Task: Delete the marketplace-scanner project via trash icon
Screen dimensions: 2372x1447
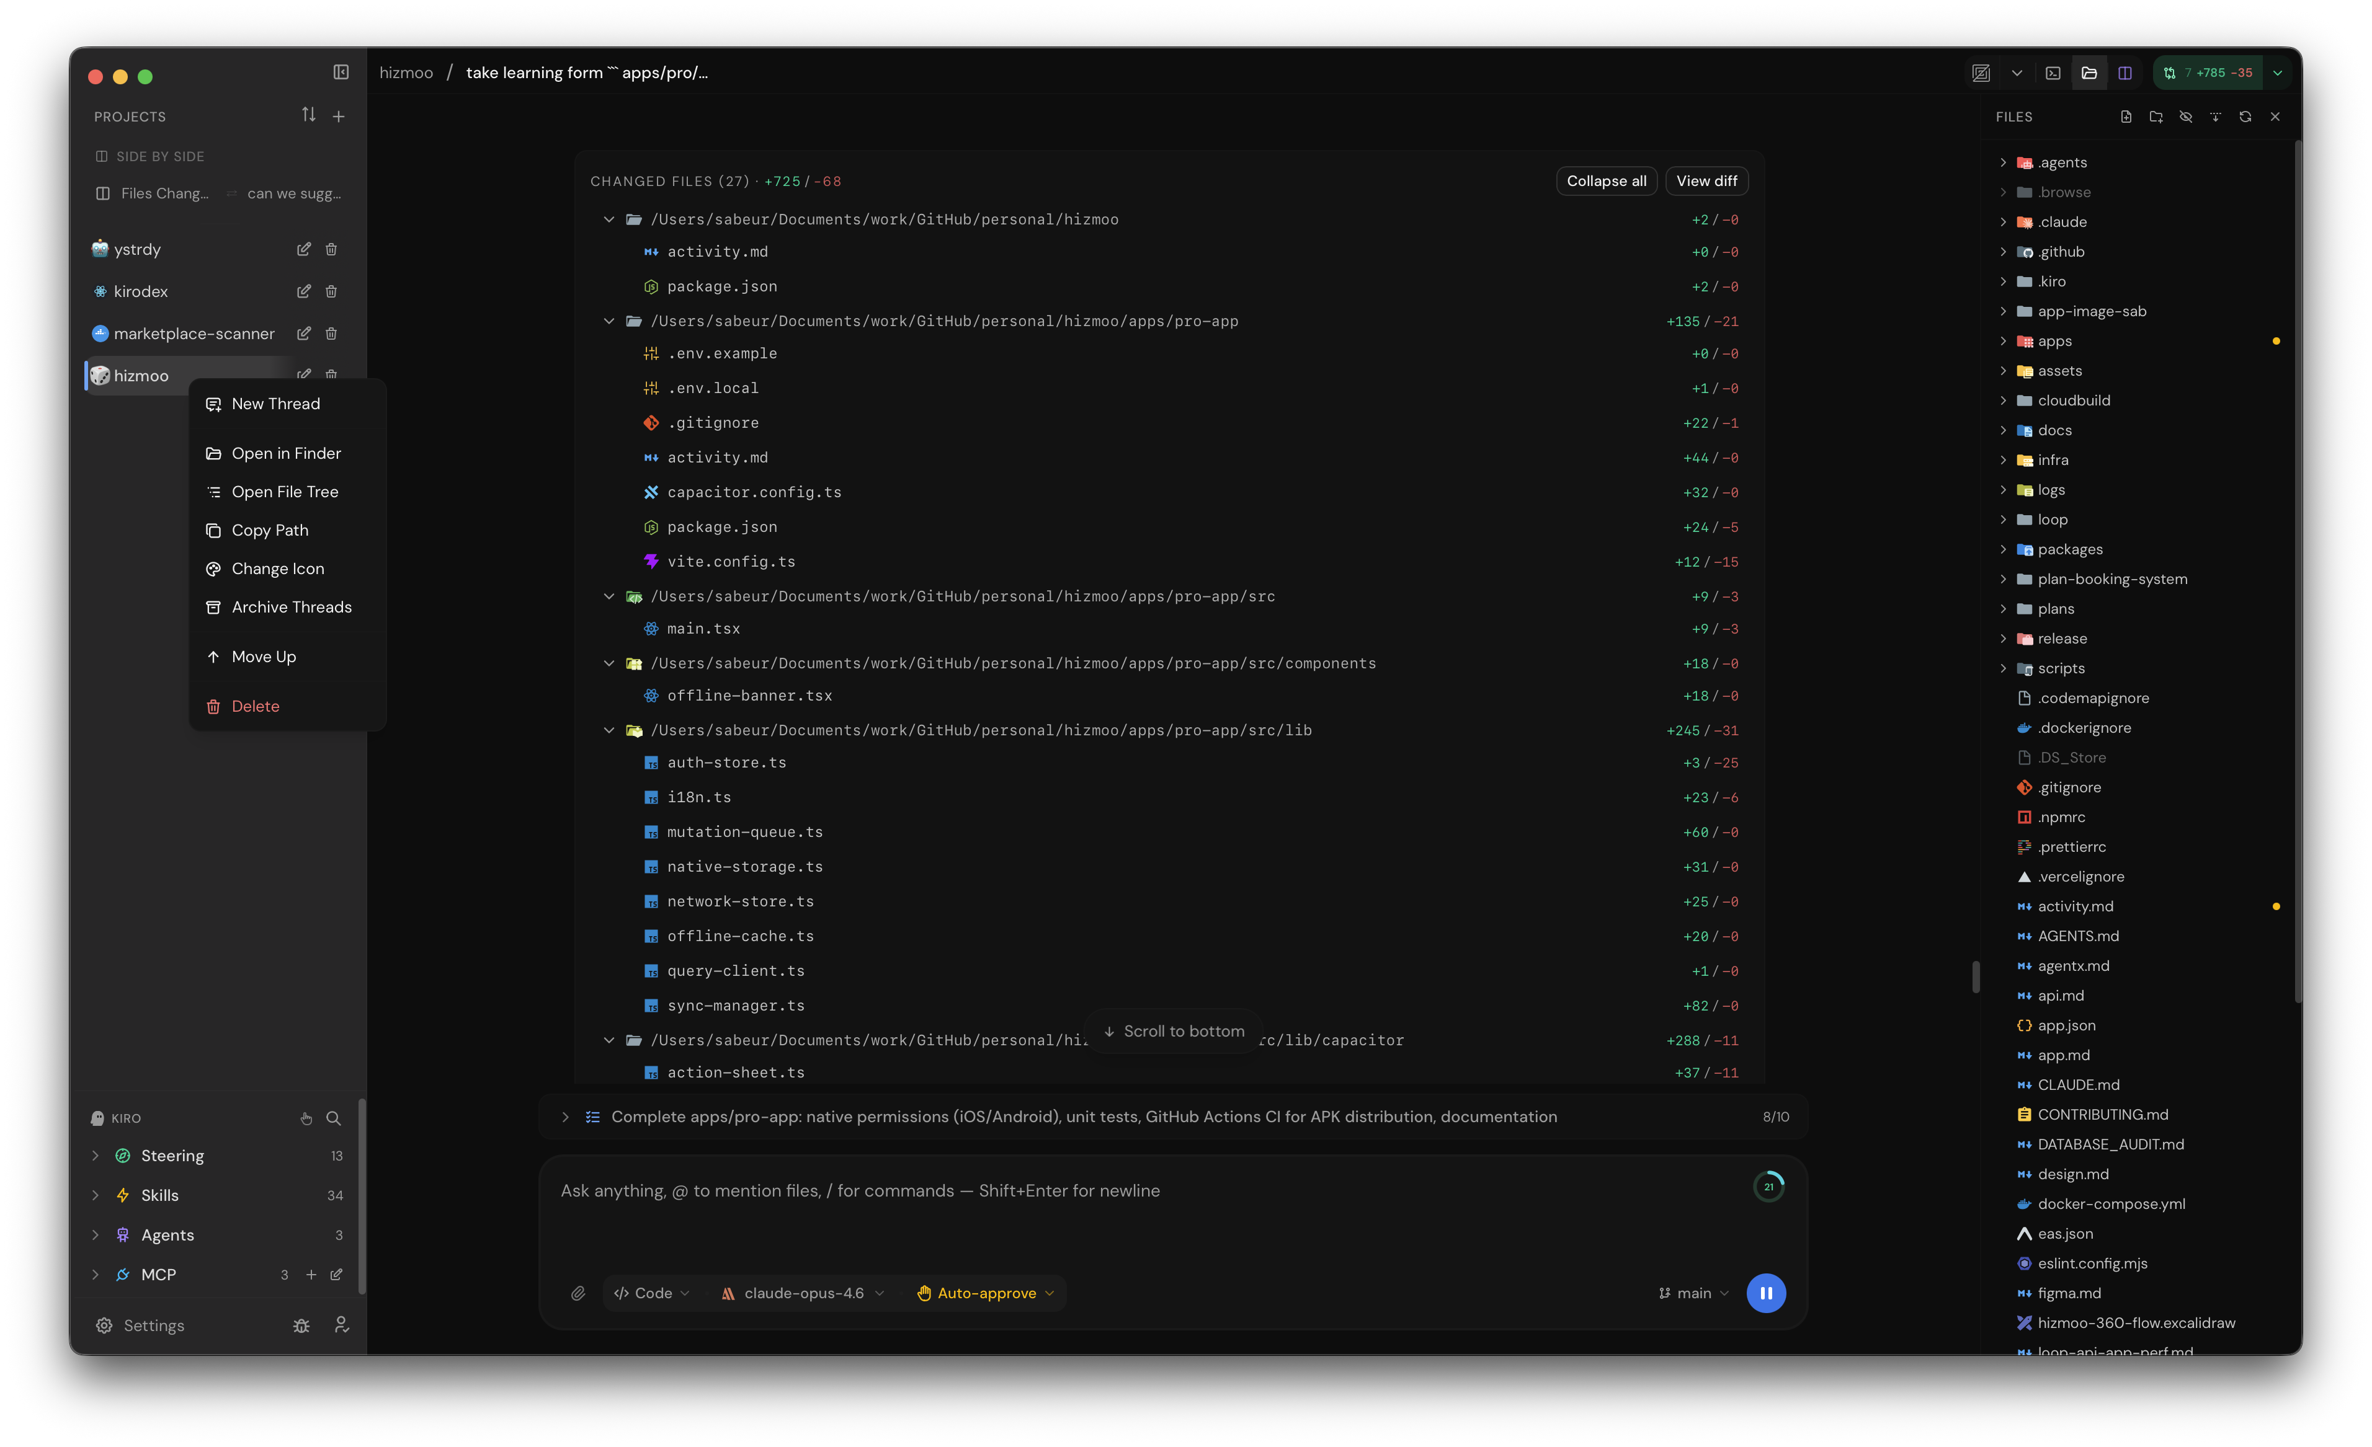Action: 331,334
